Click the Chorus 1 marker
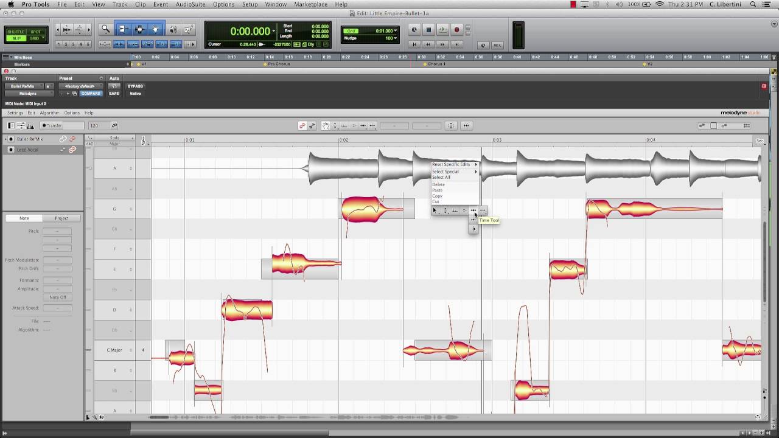Viewport: 779px width, 438px height. click(x=435, y=64)
